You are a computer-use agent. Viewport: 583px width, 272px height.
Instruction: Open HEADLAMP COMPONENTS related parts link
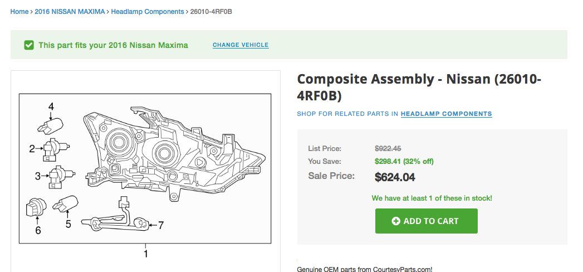(446, 114)
